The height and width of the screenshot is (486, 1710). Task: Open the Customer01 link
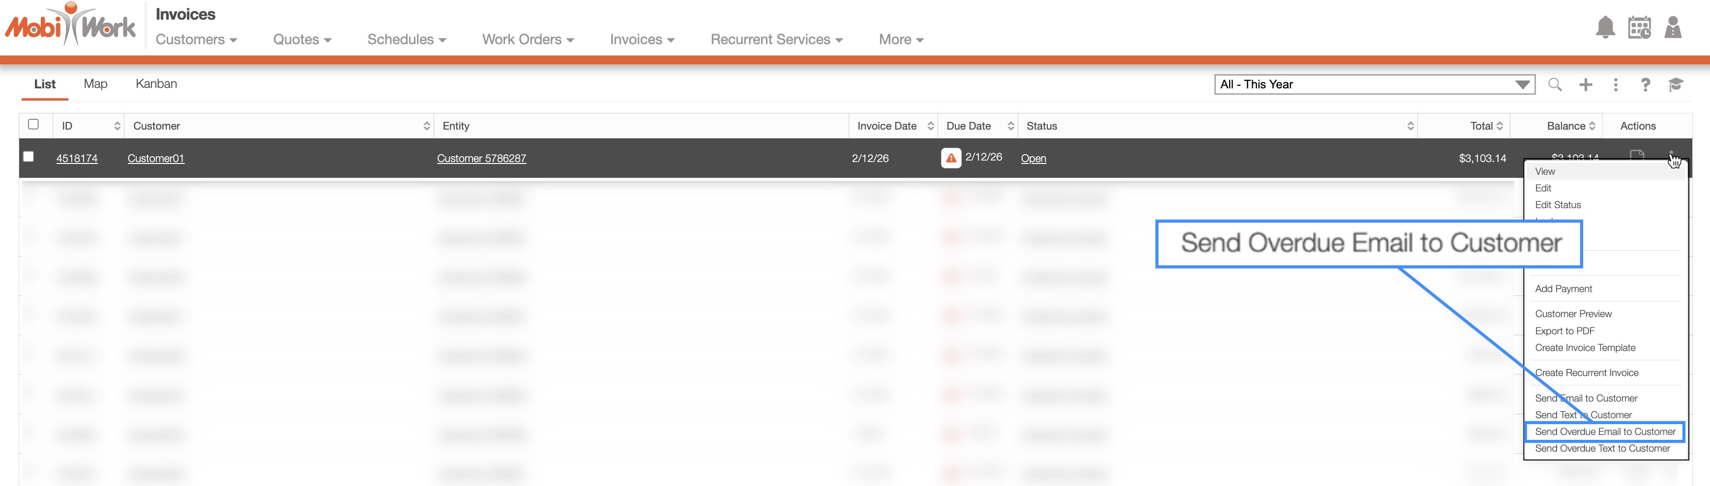click(156, 159)
